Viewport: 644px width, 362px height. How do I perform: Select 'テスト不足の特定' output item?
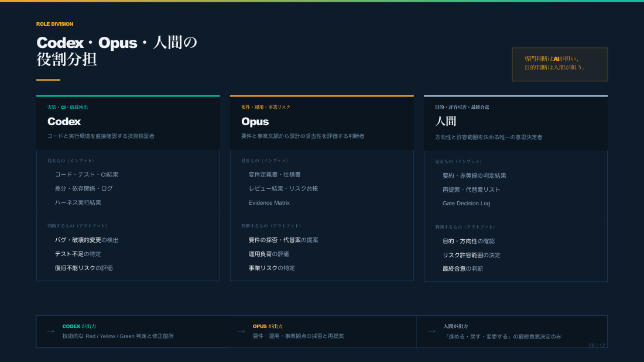click(78, 254)
